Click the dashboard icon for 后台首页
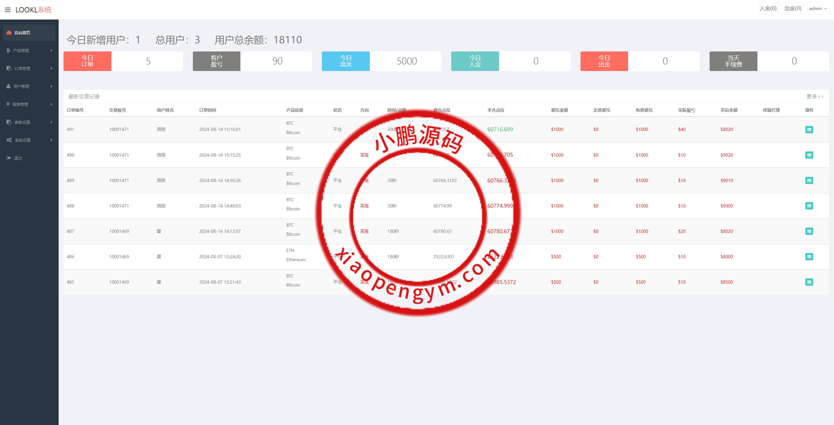 pyautogui.click(x=9, y=33)
